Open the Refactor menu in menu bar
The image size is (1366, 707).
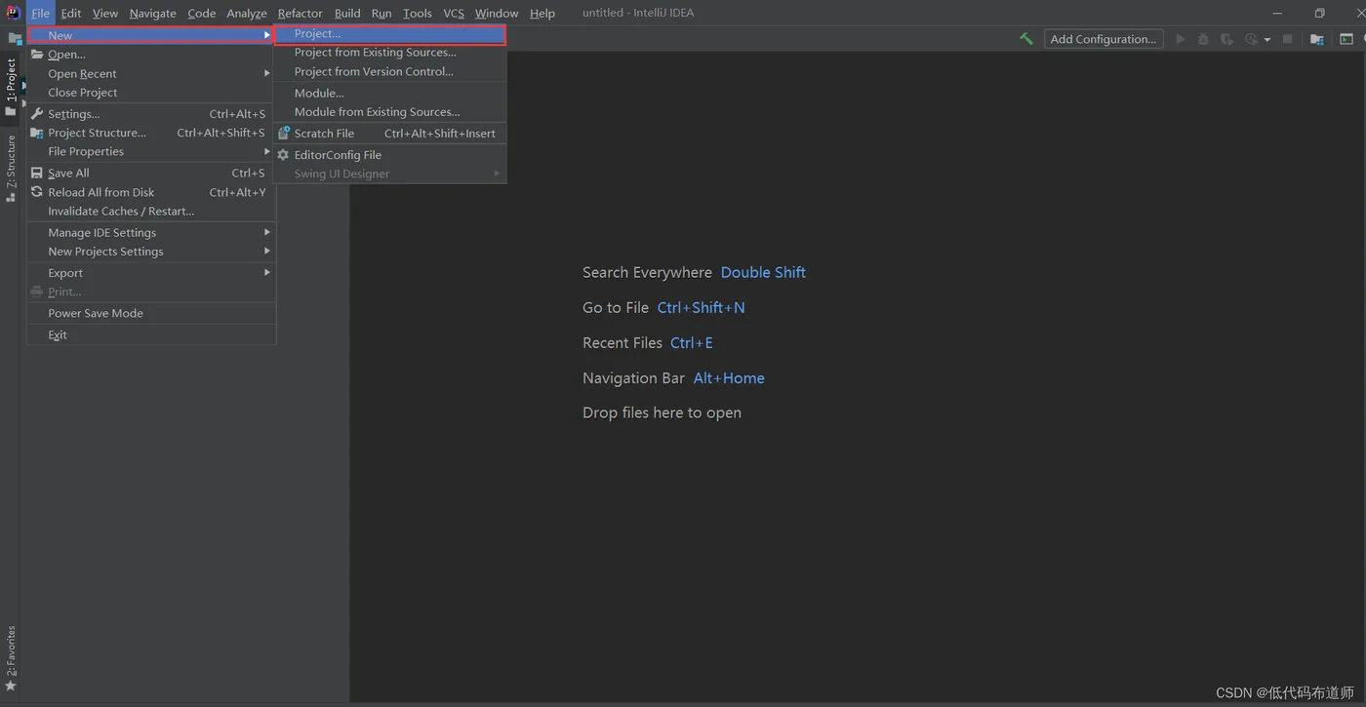300,13
